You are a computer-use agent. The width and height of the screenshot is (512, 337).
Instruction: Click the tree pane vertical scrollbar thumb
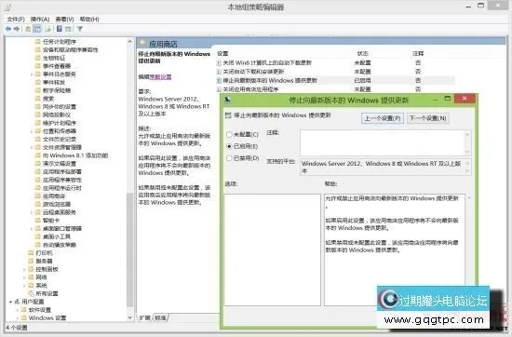129,249
